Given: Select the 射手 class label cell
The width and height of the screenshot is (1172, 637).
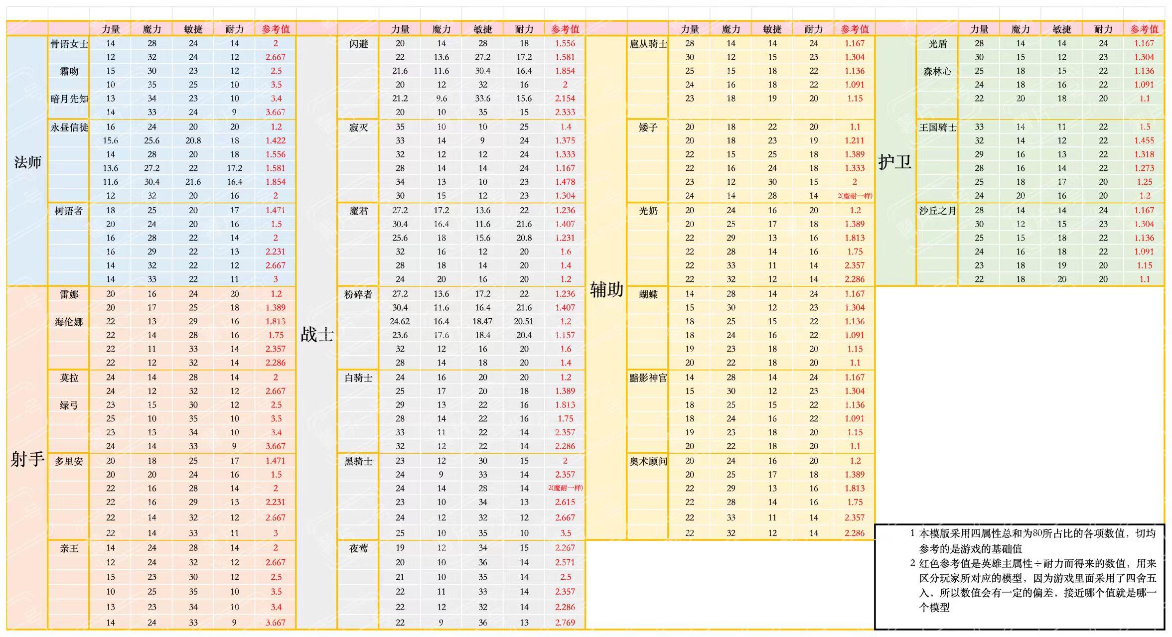Looking at the screenshot, I should [x=27, y=459].
